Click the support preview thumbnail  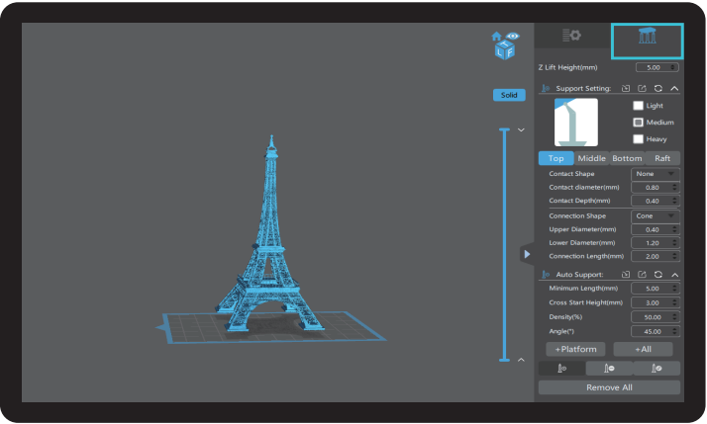pos(575,123)
